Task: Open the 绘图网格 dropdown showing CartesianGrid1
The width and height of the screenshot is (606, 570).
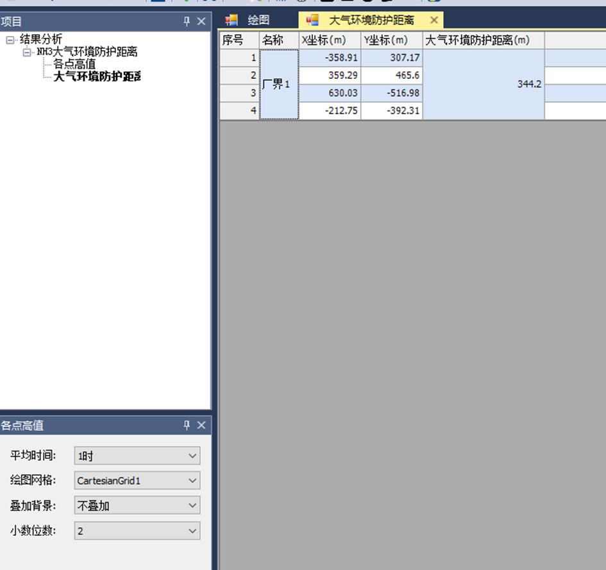Action: 137,480
